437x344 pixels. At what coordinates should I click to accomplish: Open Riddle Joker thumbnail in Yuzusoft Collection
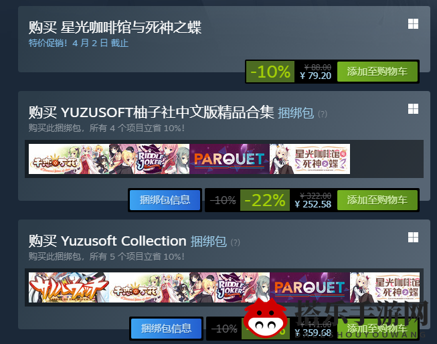click(230, 287)
